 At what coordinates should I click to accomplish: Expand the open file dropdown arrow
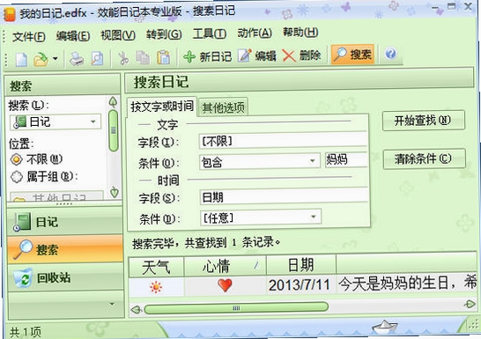55,58
